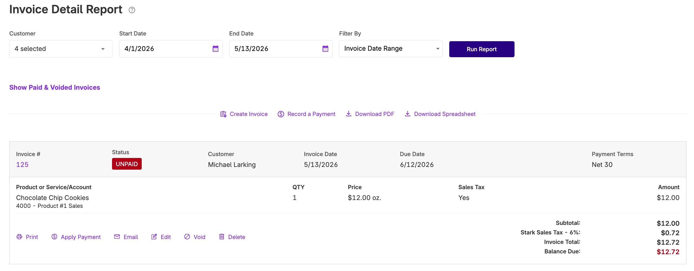Click the Void link text
Screen dimensions: 694x271
pyautogui.click(x=199, y=237)
